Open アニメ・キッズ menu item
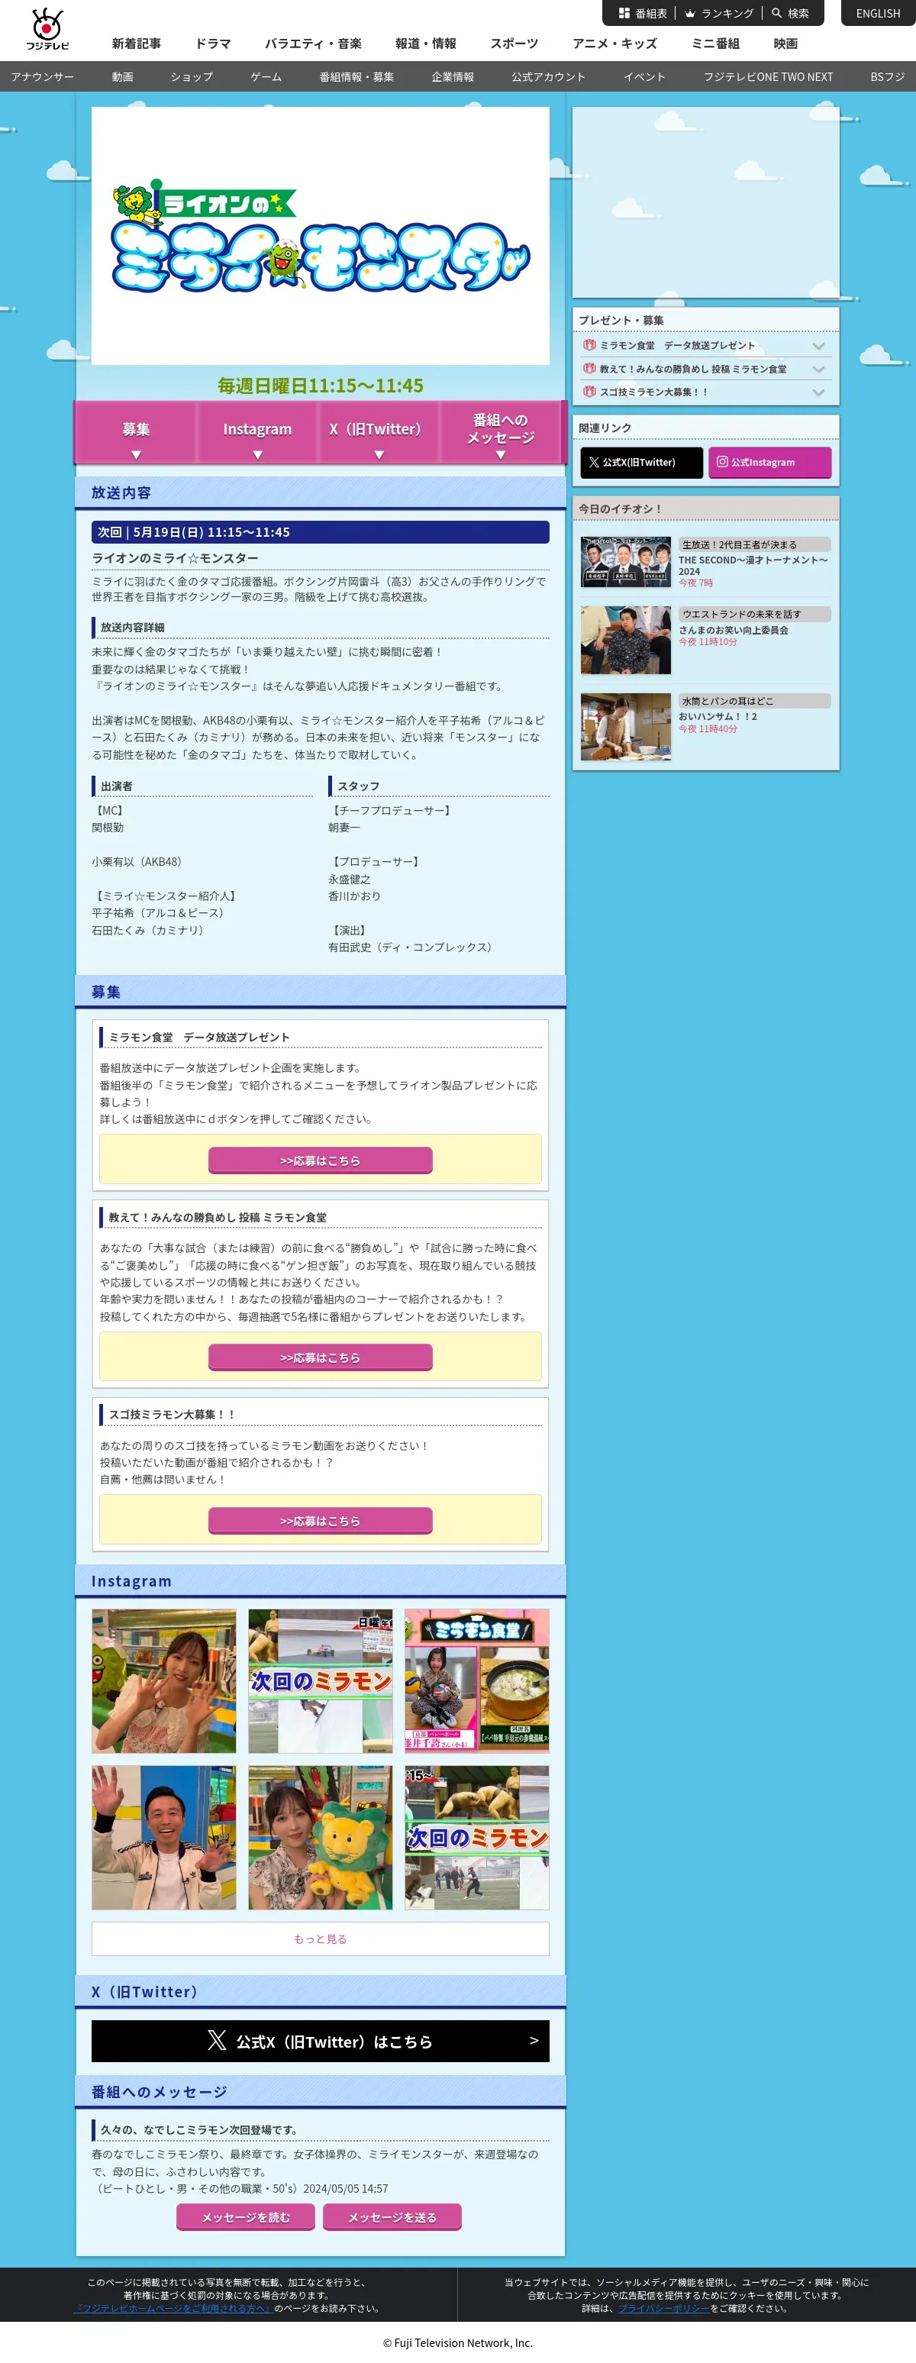Viewport: 916px width, 2363px height. 614,43
